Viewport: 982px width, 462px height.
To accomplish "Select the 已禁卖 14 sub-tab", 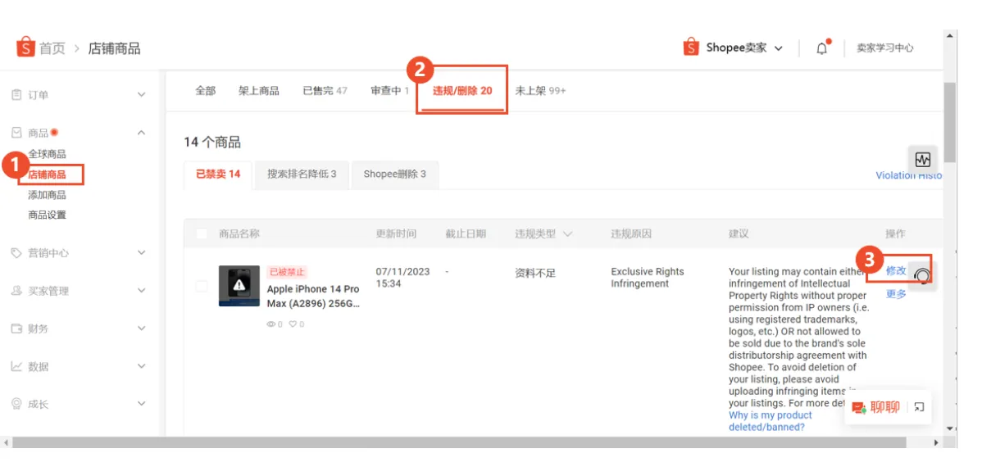I will [218, 174].
